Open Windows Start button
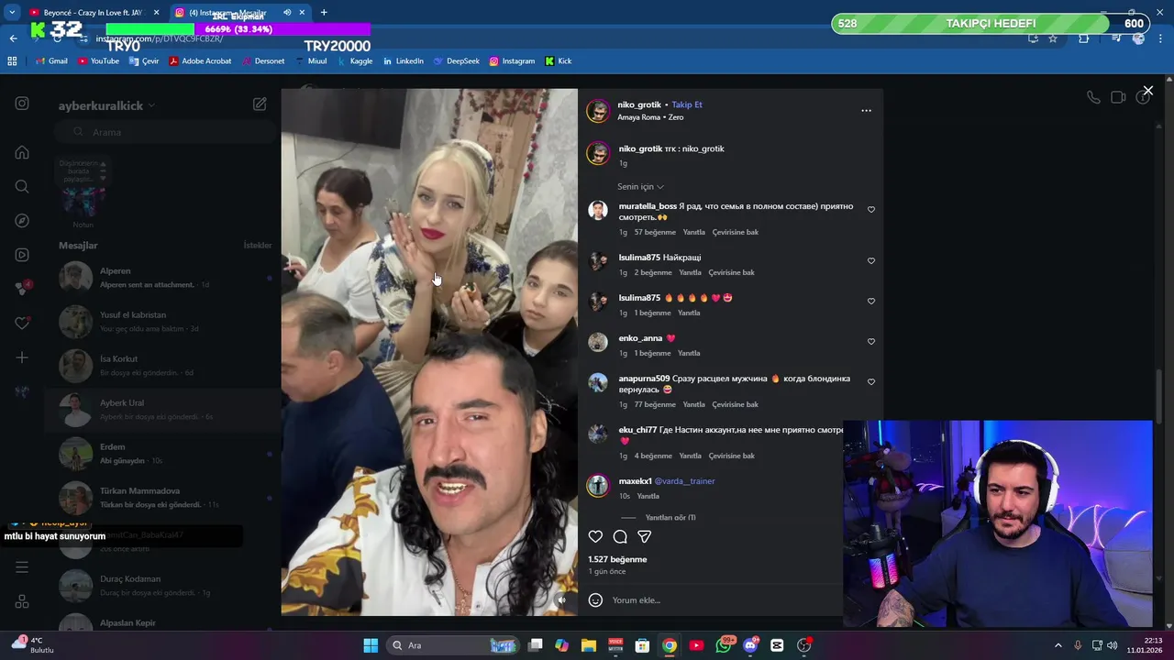 371,645
